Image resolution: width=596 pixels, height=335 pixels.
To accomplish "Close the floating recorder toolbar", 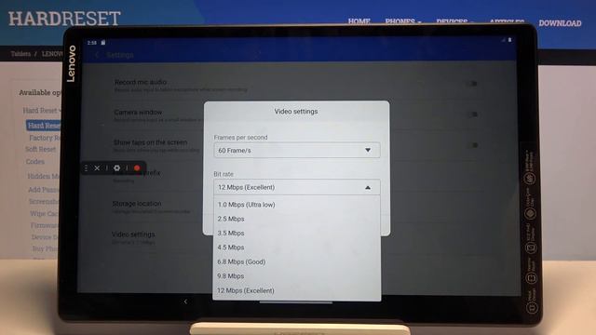I will 97,167.
